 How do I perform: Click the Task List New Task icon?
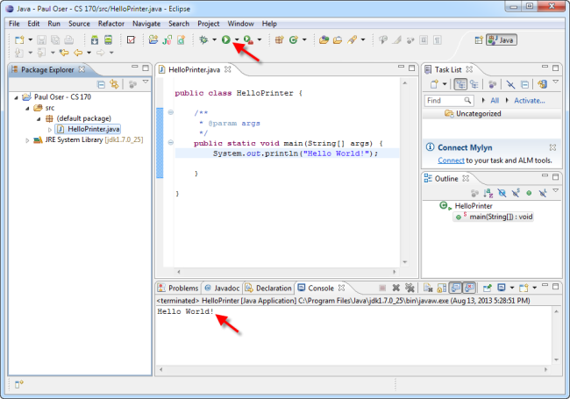[434, 84]
